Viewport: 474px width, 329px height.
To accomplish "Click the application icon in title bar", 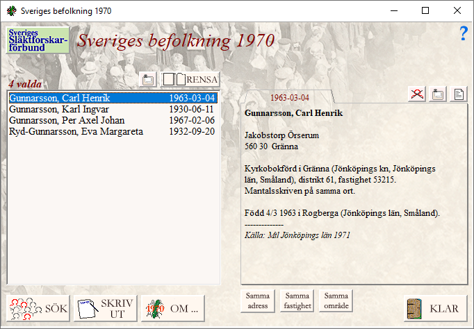I will point(12,11).
